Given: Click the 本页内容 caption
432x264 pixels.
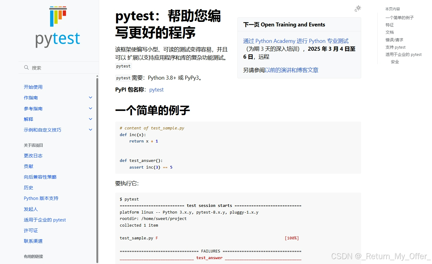Looking at the screenshot, I should (392, 9).
